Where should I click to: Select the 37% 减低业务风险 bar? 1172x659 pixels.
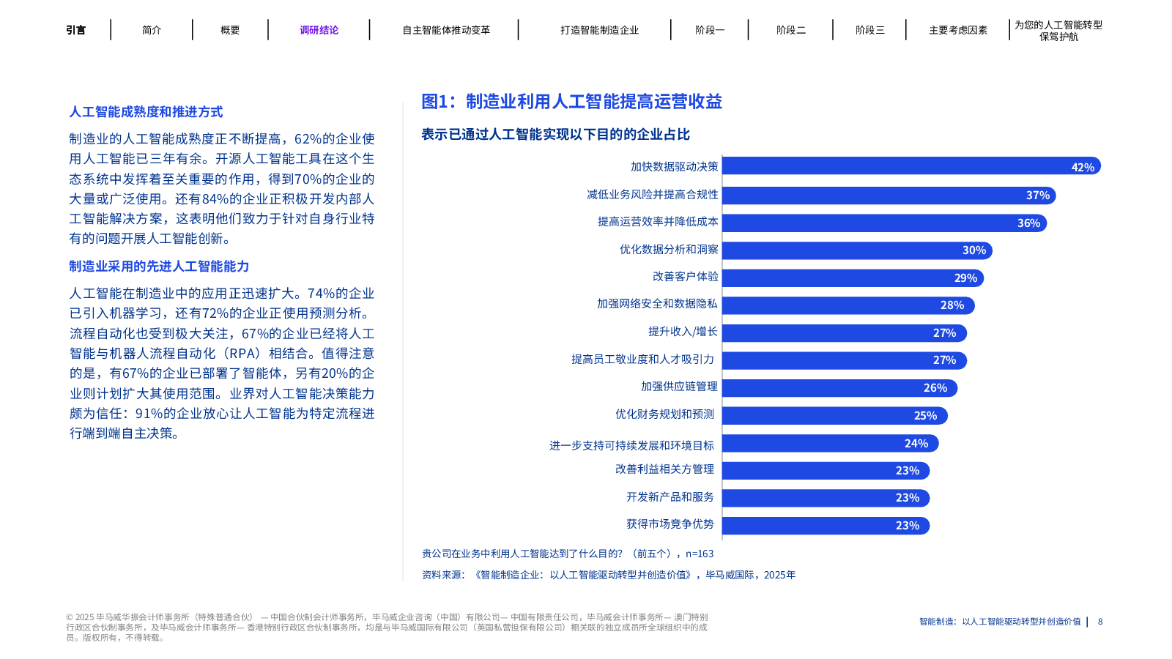(888, 196)
